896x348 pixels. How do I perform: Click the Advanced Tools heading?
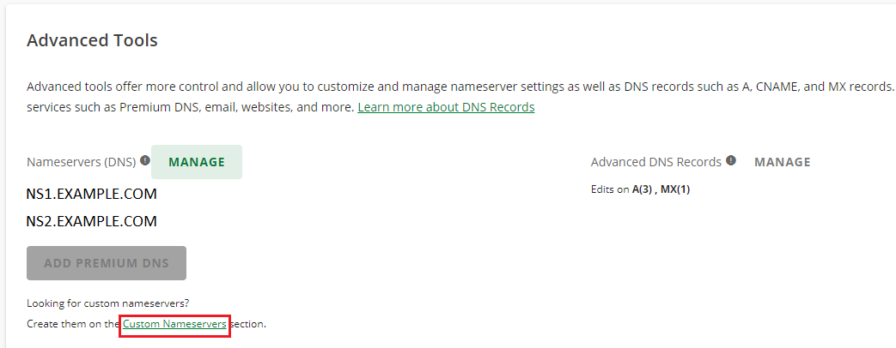point(92,40)
